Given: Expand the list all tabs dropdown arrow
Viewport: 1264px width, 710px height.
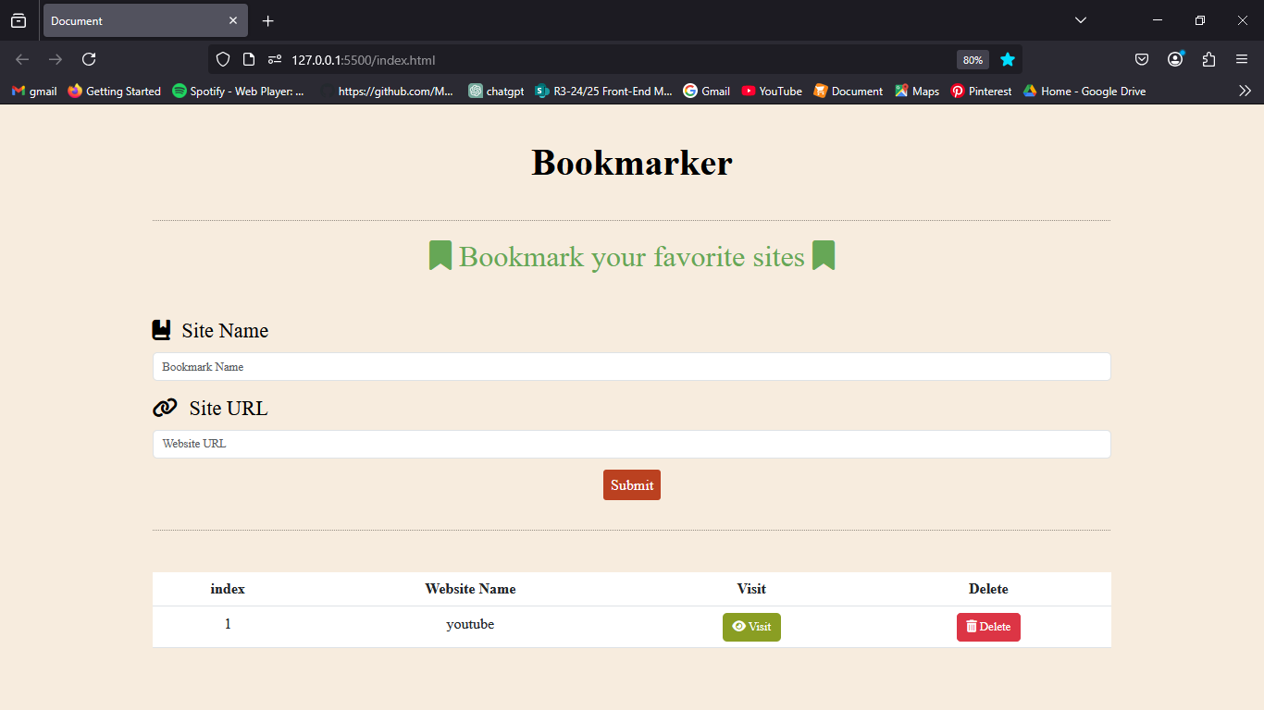Looking at the screenshot, I should (x=1080, y=20).
